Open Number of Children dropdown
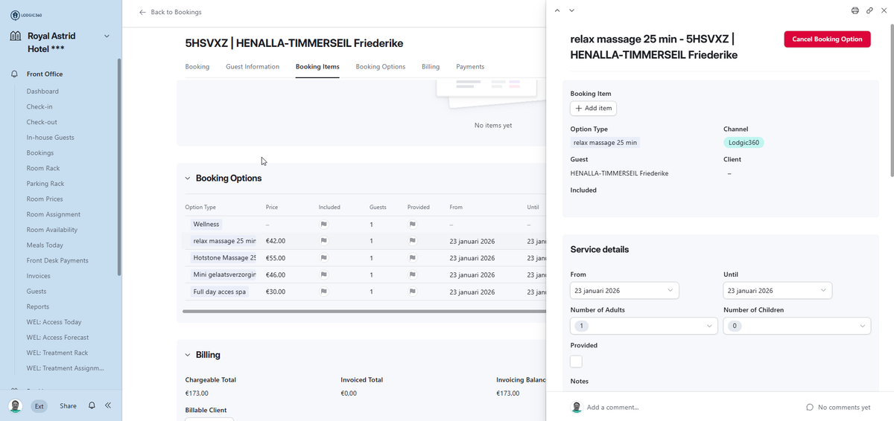This screenshot has width=894, height=421. coord(796,326)
